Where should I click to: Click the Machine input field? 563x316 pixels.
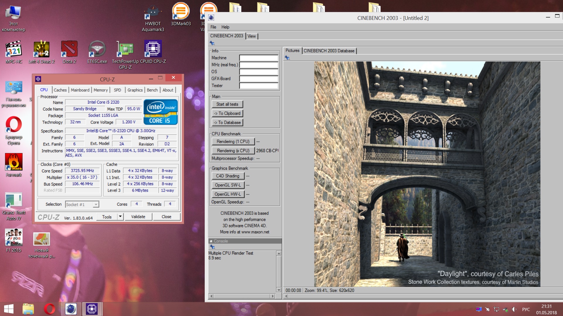[x=259, y=58]
